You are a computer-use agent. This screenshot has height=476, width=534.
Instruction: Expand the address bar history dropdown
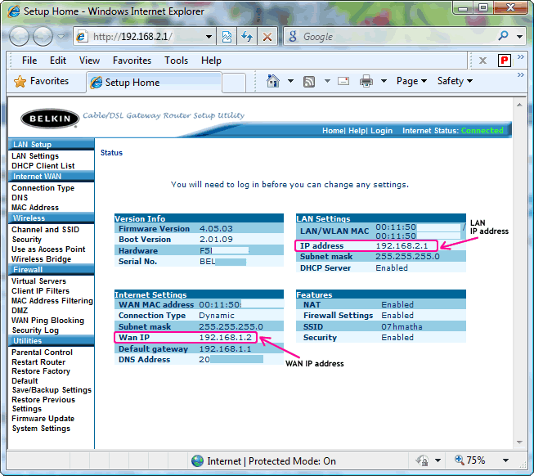209,37
